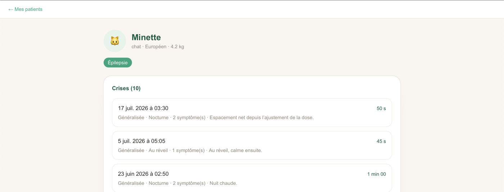The image size is (504, 192).
Task: Click the "Au réveil, calme ensuite" note
Action: tap(235, 150)
